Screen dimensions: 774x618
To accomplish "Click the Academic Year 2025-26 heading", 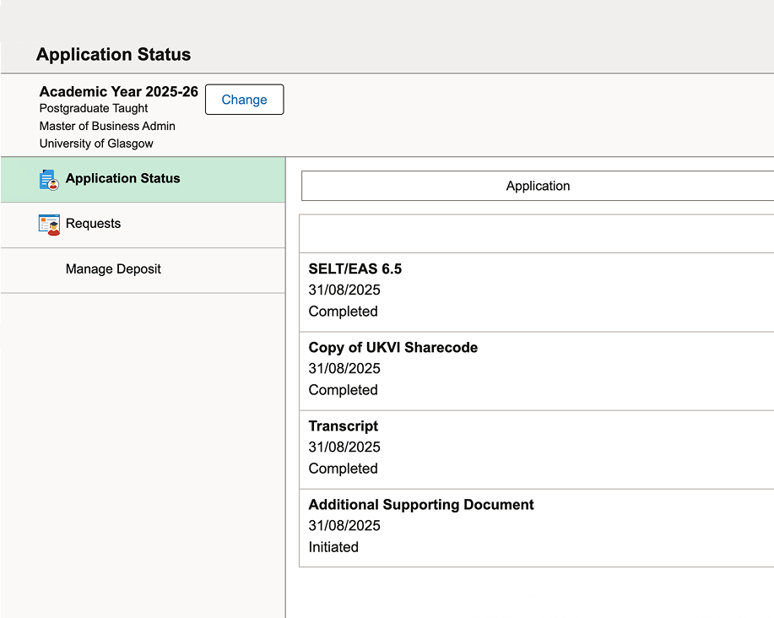I will tap(118, 91).
